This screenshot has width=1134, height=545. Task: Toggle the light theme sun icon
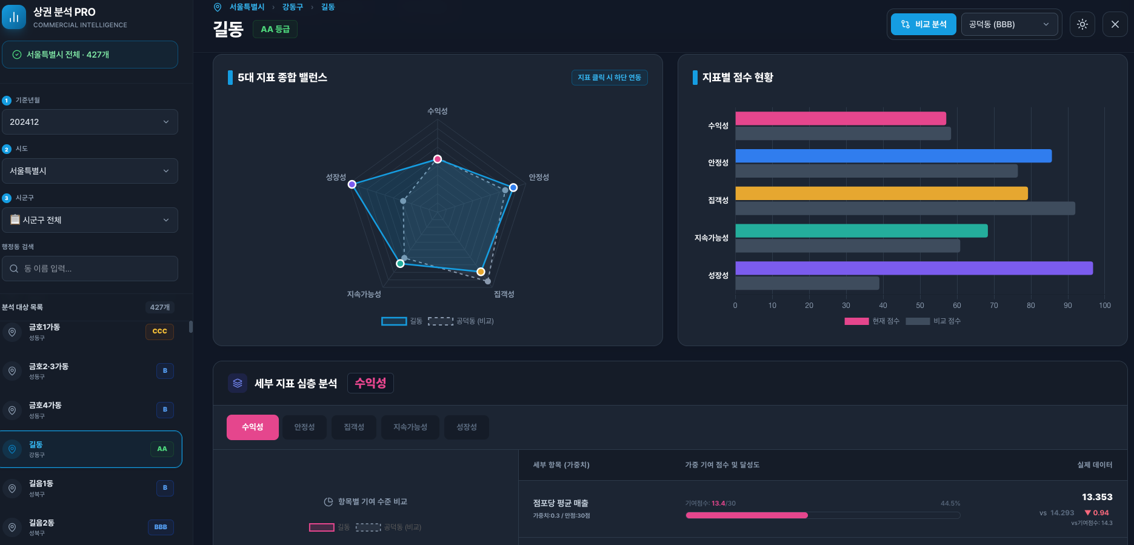tap(1082, 24)
